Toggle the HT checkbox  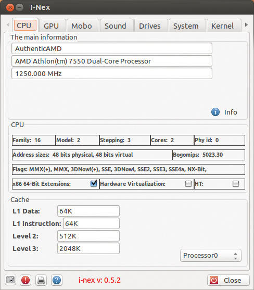pos(236,184)
